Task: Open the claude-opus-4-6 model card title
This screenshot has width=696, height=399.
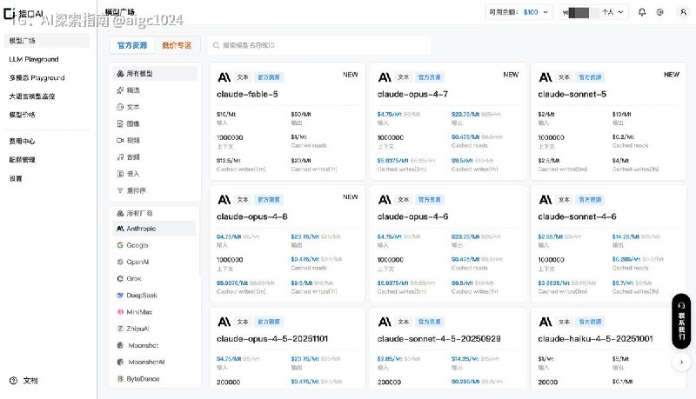Action: pos(412,216)
